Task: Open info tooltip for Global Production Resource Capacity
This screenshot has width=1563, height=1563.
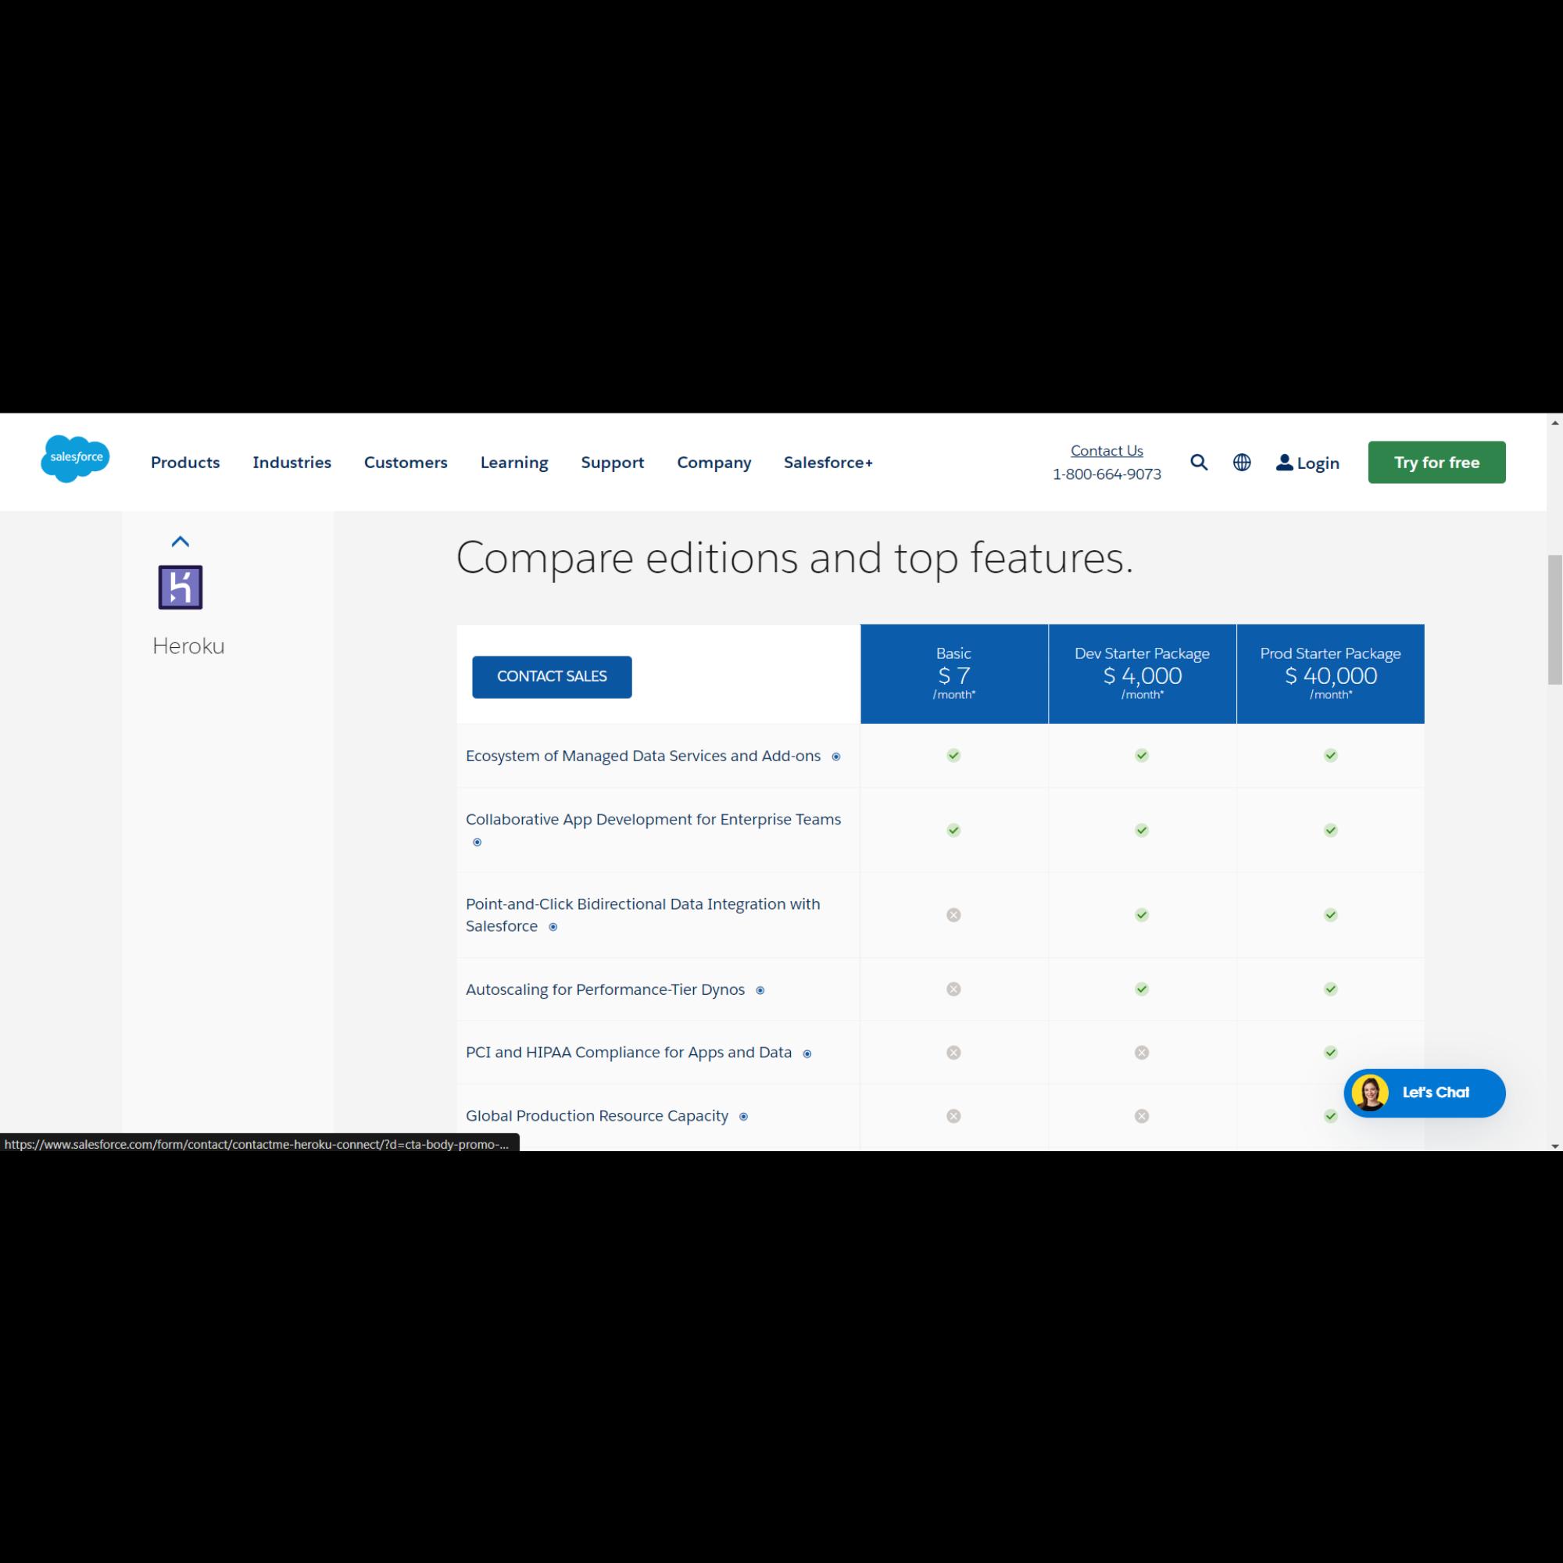Action: [x=743, y=1117]
